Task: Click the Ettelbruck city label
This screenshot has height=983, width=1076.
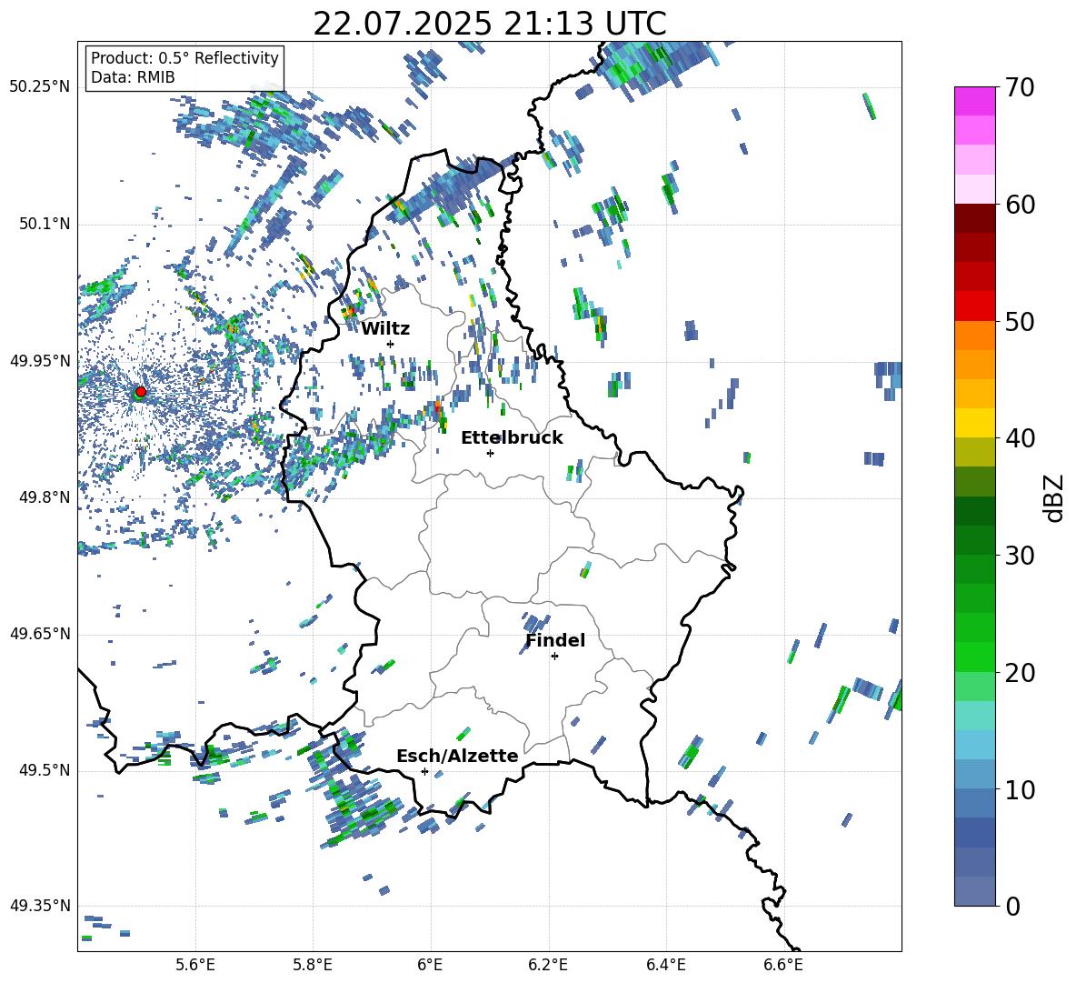Action: [512, 438]
